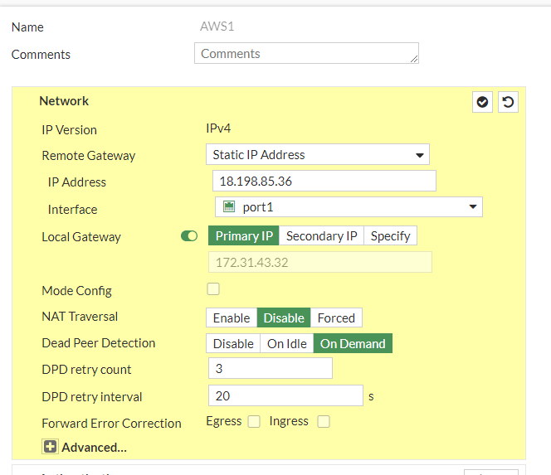Set Dead Peer Detection to On Idle
The height and width of the screenshot is (475, 551).
(x=286, y=343)
